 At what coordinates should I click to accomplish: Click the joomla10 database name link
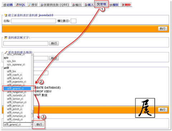click(46, 15)
